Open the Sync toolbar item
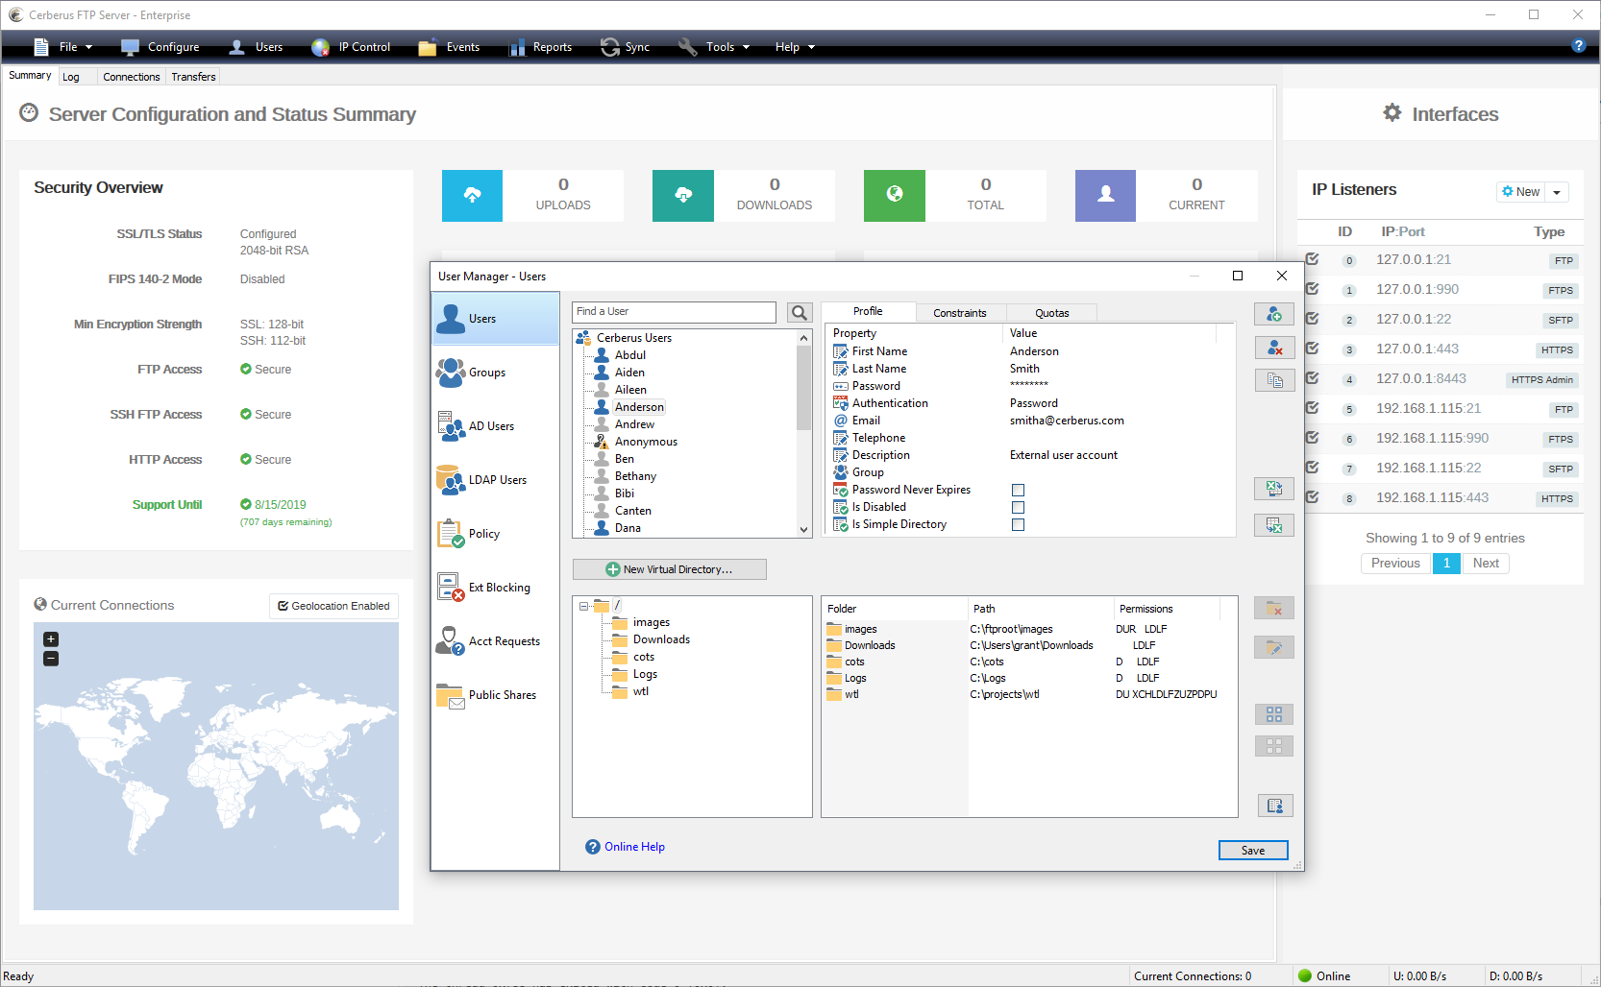Screen dimensions: 1601x987 (x=625, y=47)
